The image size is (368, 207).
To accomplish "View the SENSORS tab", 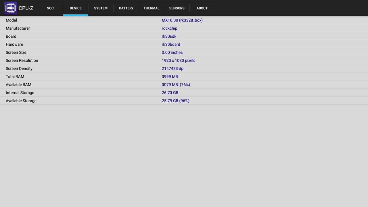I will tap(177, 8).
